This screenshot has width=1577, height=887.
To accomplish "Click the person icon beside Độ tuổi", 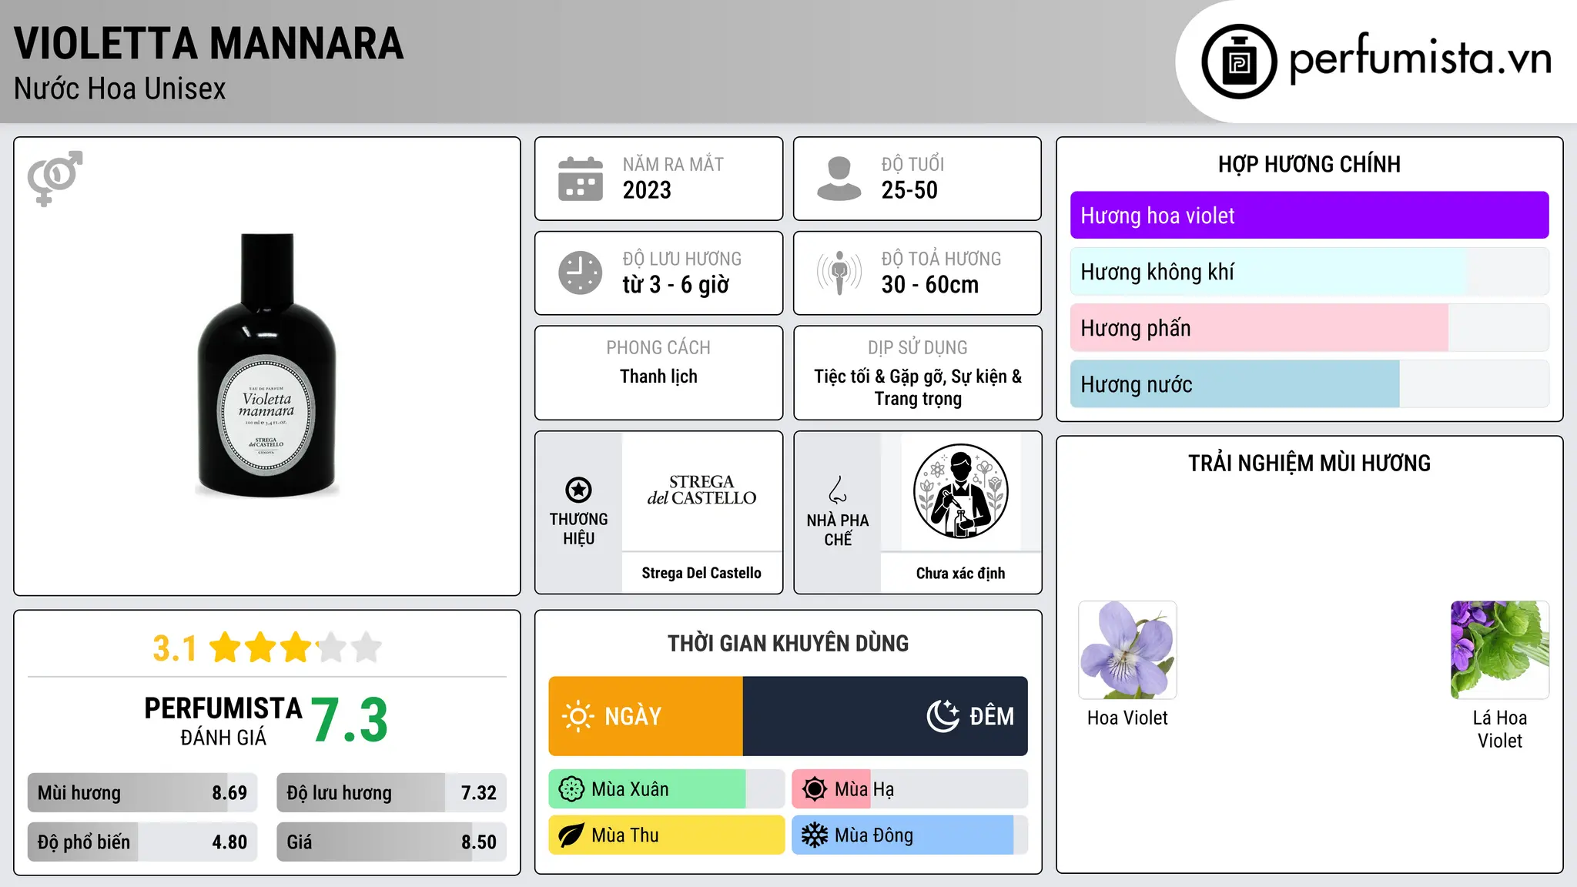I will pos(839,179).
